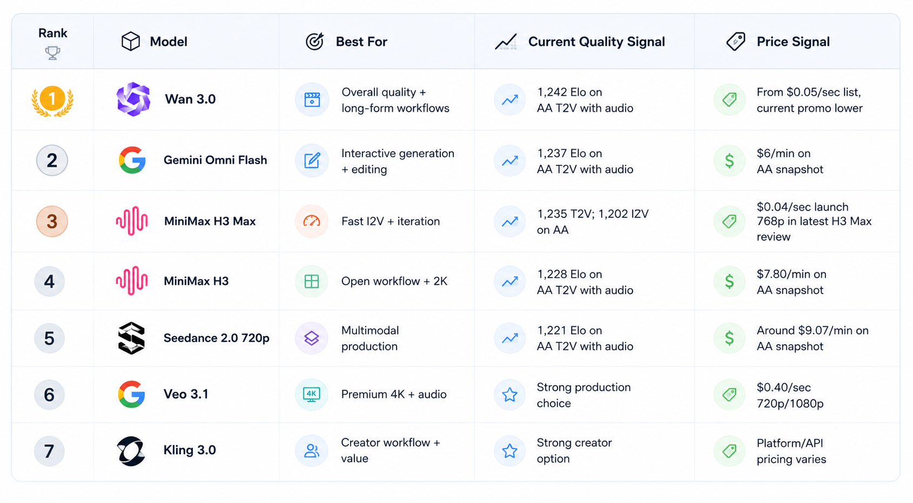Click the MiniMax H3 waveform logo
This screenshot has width=913, height=503.
132,281
